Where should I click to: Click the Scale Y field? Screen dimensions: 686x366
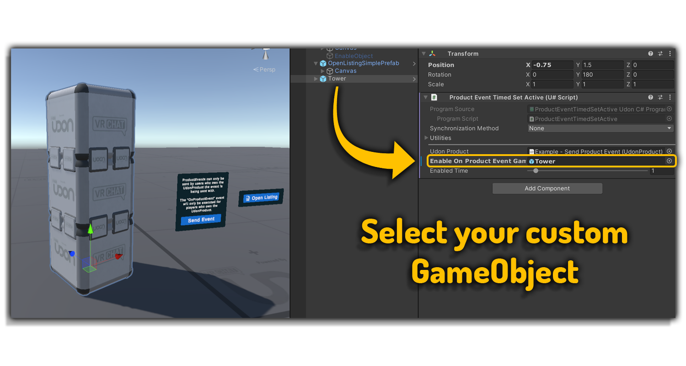click(x=603, y=84)
